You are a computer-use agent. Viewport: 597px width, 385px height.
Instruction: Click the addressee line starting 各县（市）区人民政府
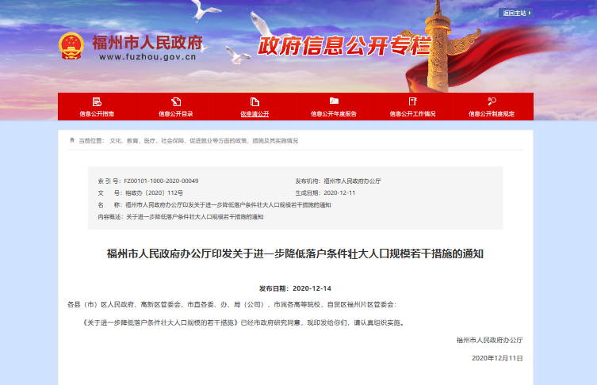[232, 304]
